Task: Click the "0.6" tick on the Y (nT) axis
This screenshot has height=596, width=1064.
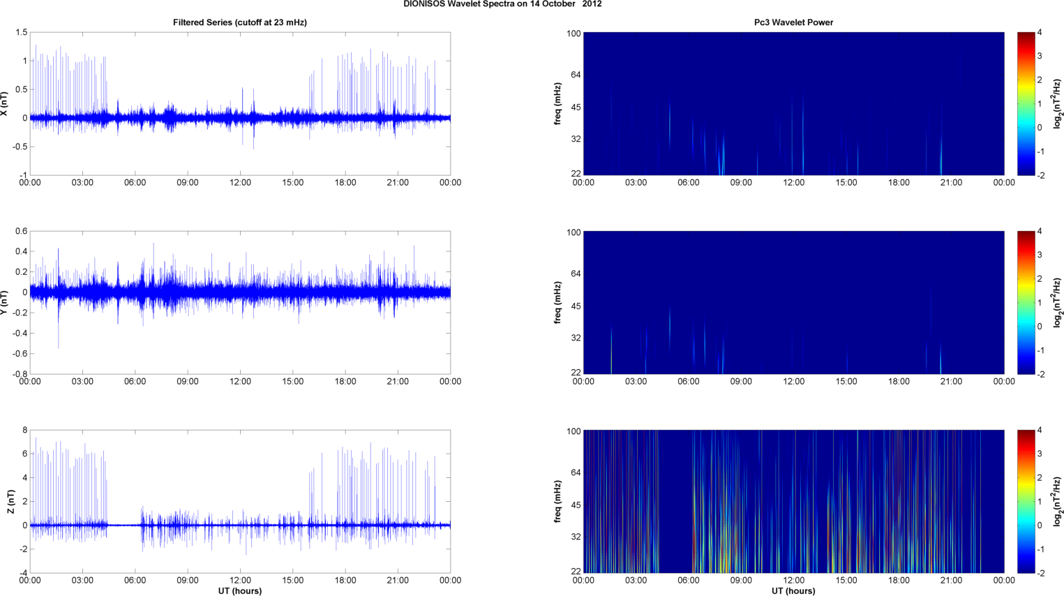Action: tap(21, 232)
